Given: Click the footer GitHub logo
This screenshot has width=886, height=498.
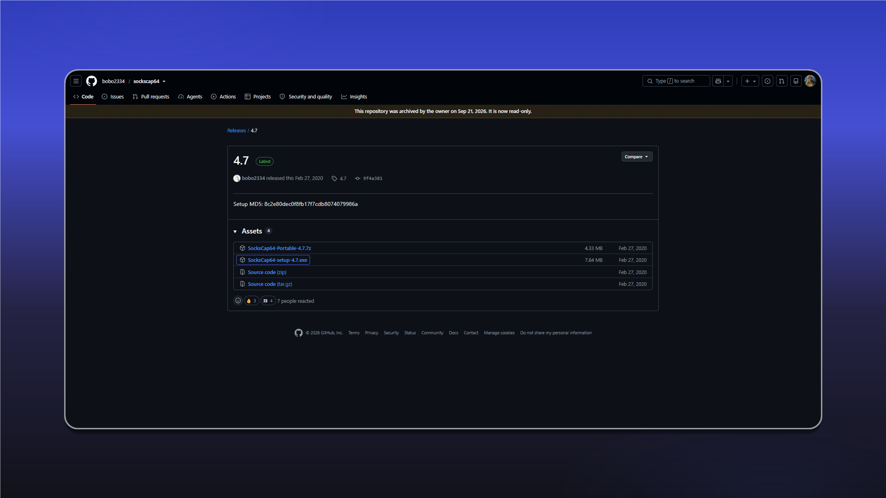Looking at the screenshot, I should [x=299, y=333].
